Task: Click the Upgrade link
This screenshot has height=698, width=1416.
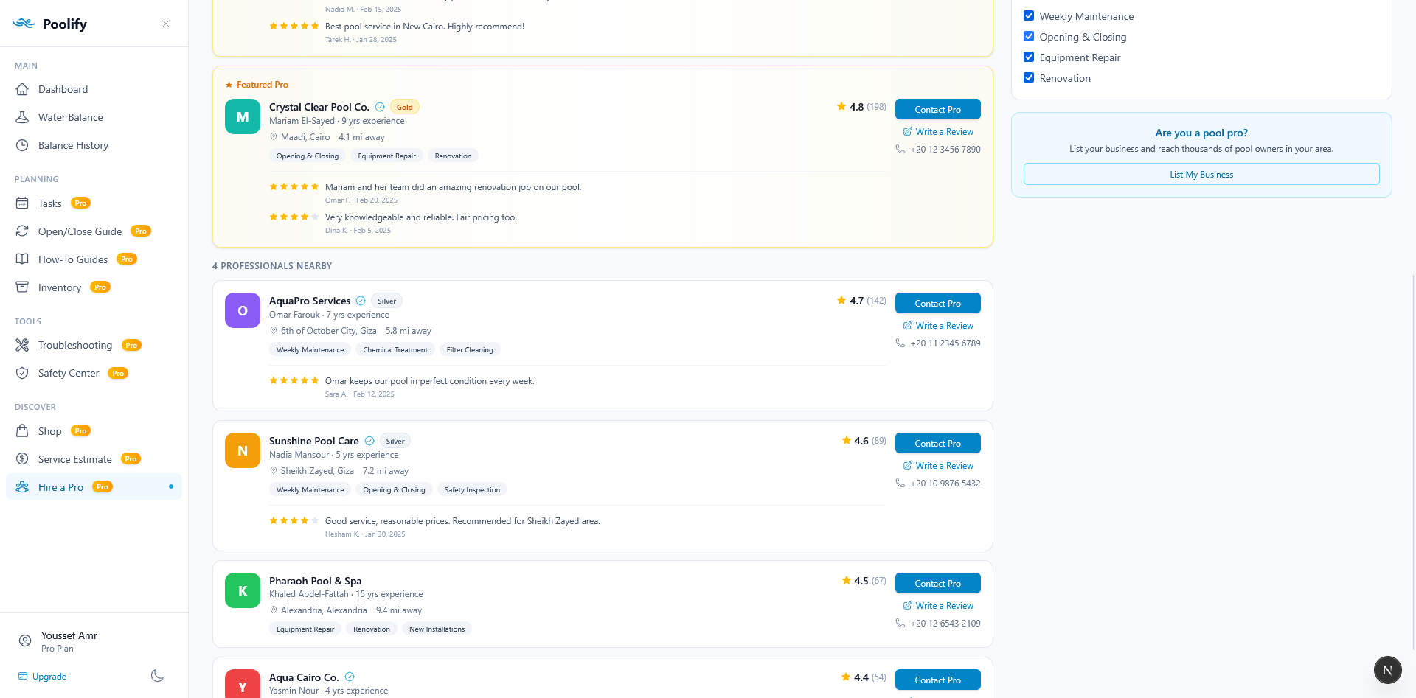Action: (x=43, y=677)
